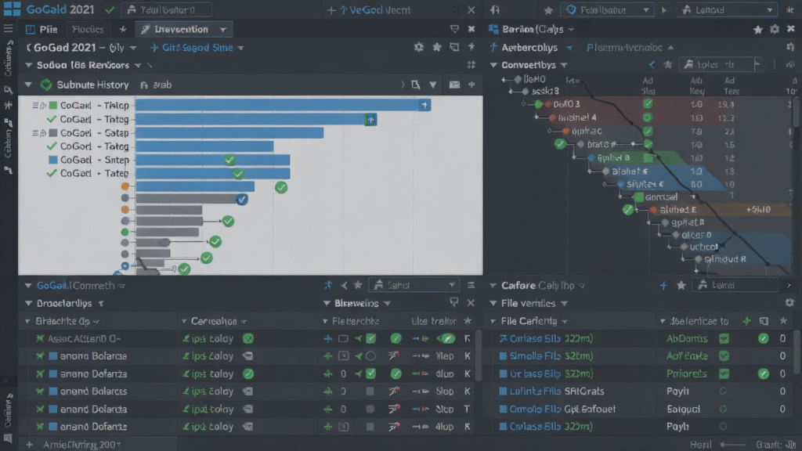Switch the green toggle in Asanc Acttenl row
Screen dimensions: 802x451
pyautogui.click(x=446, y=338)
